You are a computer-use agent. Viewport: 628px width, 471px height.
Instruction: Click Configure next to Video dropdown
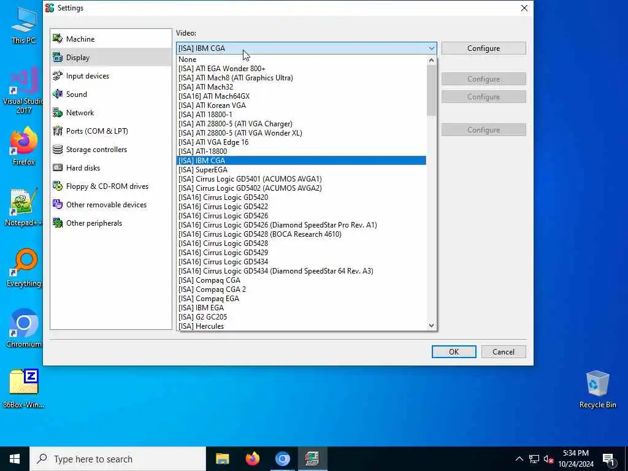(x=483, y=48)
